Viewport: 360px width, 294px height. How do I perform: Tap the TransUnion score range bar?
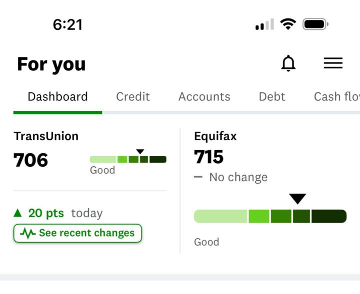click(128, 160)
